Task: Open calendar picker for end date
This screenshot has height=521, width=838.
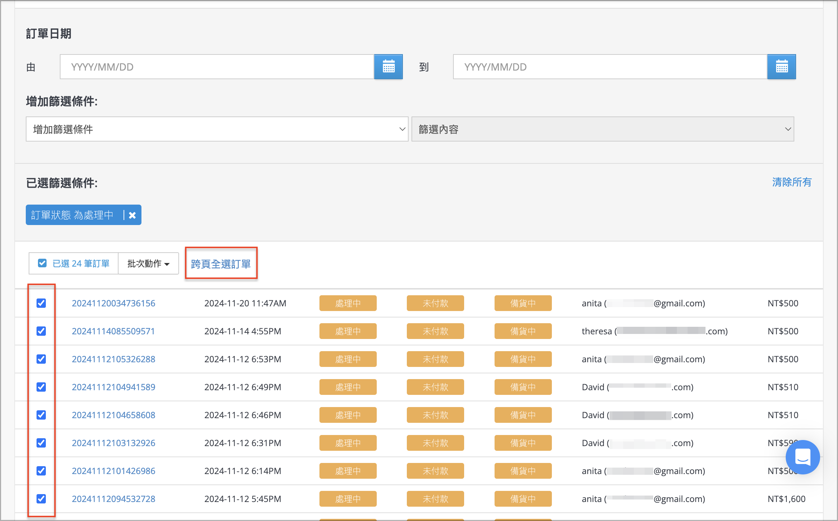Action: tap(781, 67)
